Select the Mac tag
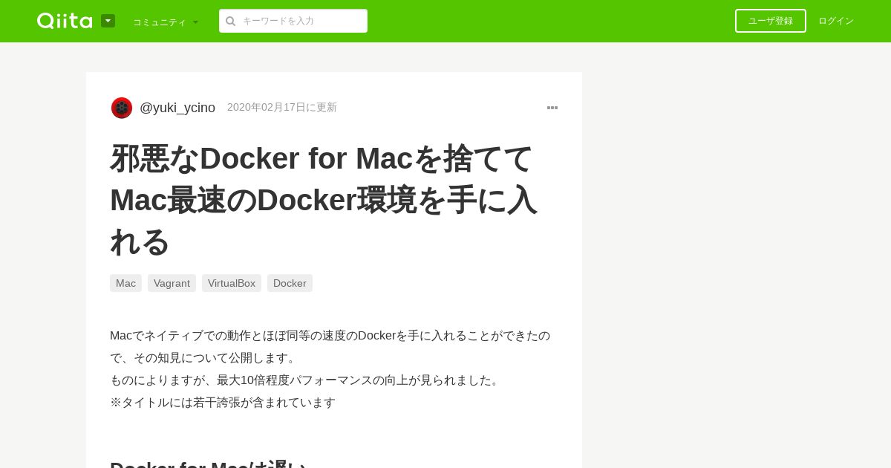This screenshot has width=891, height=468. pos(125,283)
